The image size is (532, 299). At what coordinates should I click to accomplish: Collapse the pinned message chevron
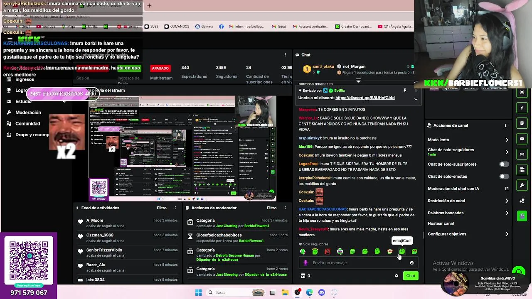coord(416,99)
